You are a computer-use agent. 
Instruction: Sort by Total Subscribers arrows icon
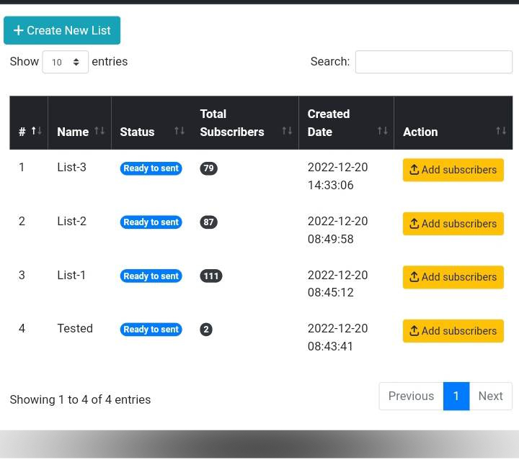287,131
